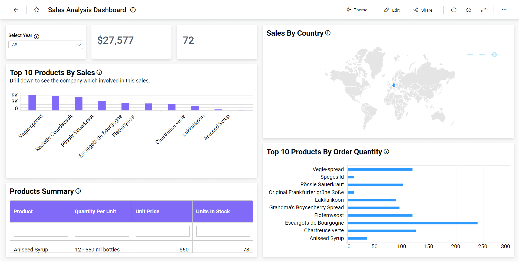The width and height of the screenshot is (519, 262).
Task: Enable preview mode with the glasses icon
Action: point(469,10)
